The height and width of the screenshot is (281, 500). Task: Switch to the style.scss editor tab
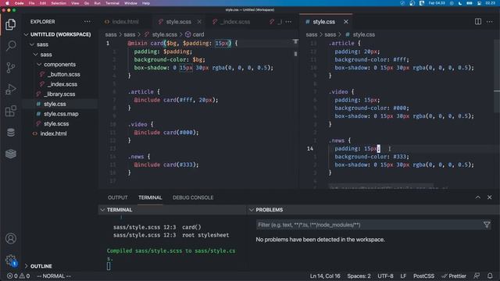(178, 22)
